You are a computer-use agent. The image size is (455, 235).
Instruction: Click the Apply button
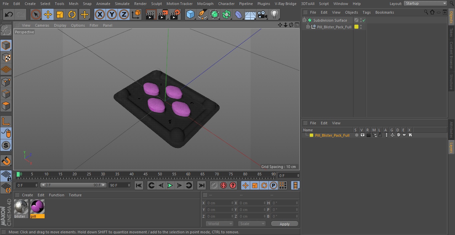click(284, 224)
